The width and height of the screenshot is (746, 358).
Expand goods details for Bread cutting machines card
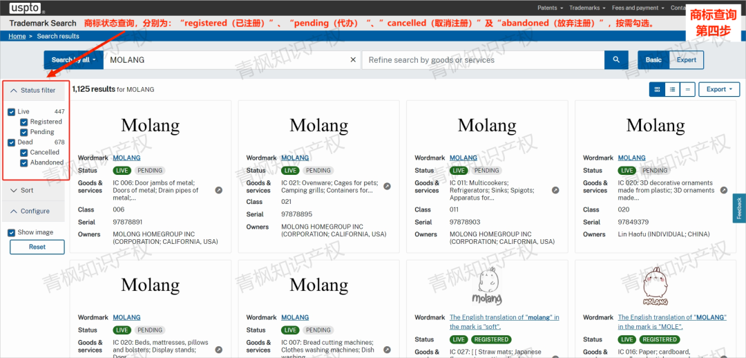pyautogui.click(x=387, y=350)
